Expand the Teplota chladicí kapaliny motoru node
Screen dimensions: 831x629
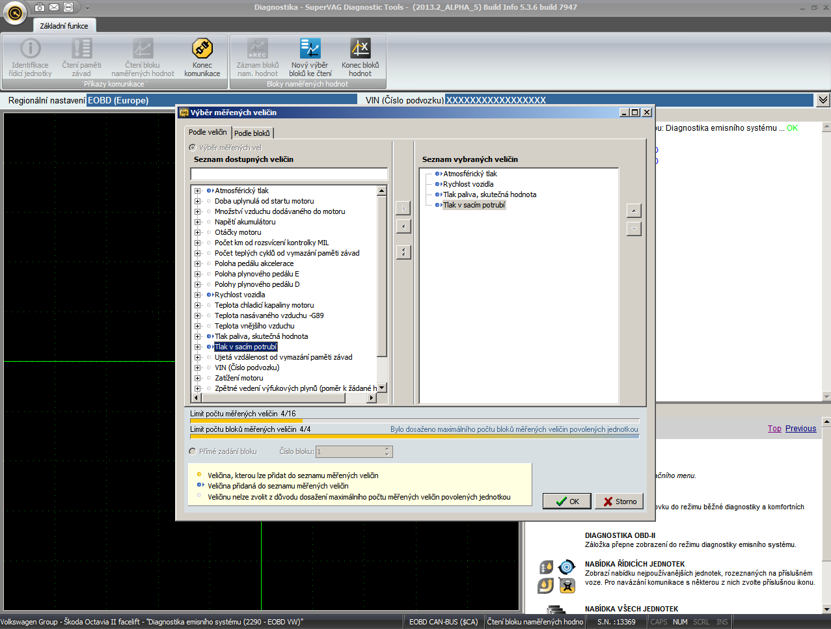point(197,305)
